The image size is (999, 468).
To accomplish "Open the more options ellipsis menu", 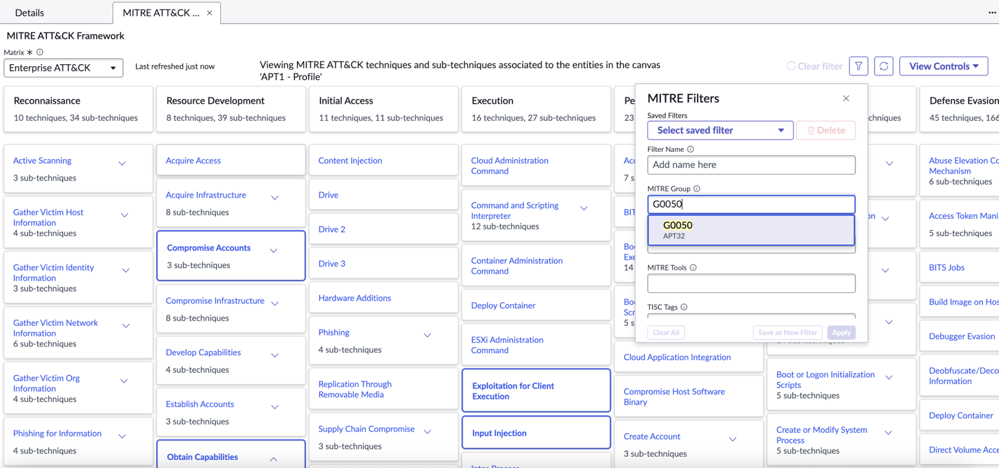I will point(992,13).
